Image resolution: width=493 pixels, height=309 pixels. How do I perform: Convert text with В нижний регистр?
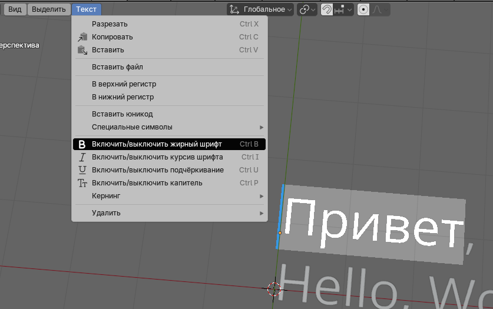[x=169, y=97]
